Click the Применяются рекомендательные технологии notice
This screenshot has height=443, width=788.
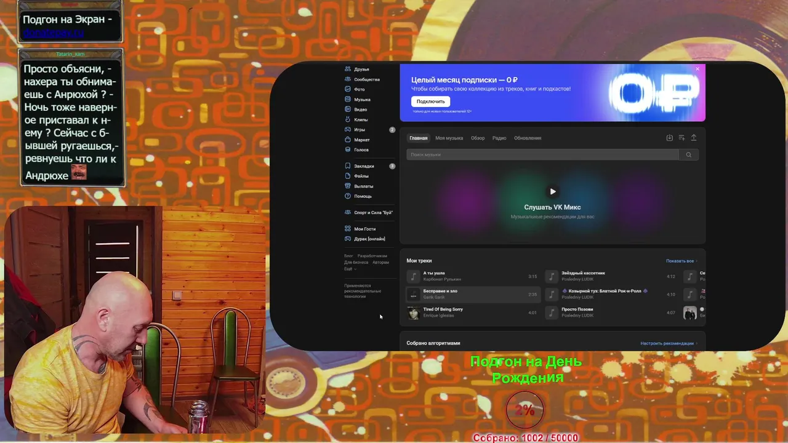pos(363,291)
